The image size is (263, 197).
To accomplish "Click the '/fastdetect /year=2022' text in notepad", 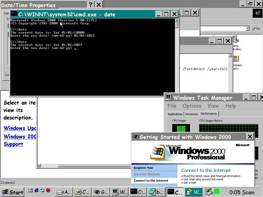I will pos(205,69).
